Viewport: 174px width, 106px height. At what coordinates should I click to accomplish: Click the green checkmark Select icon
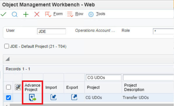[3, 14]
